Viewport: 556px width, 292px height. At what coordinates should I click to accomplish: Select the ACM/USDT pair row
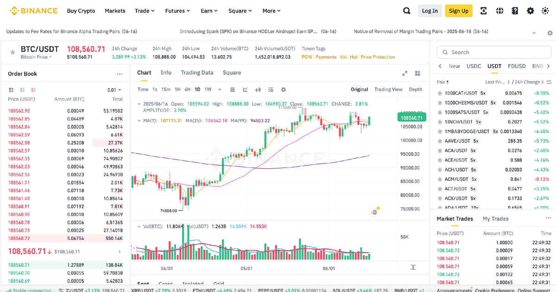(x=493, y=179)
